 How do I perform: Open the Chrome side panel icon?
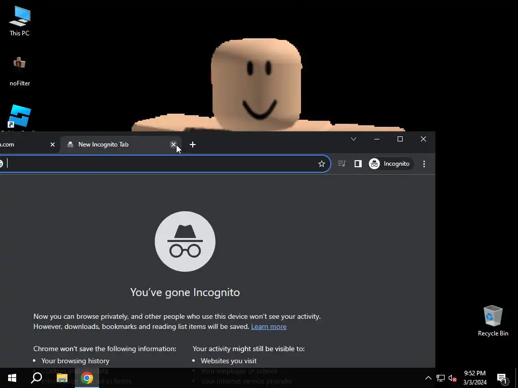(x=358, y=164)
